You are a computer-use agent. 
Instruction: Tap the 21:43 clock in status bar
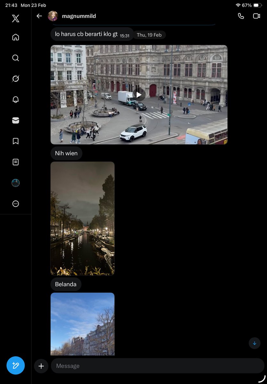(x=11, y=5)
